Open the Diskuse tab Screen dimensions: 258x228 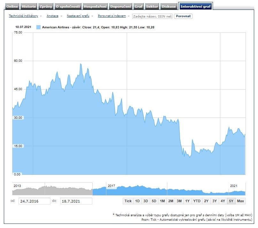[x=169, y=6]
